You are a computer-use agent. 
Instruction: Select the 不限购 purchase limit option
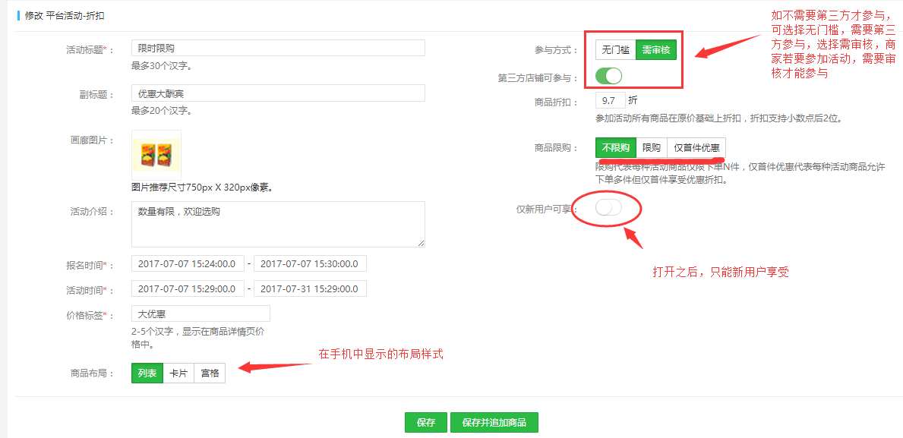pyautogui.click(x=615, y=148)
